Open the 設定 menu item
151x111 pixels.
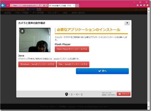click(x=65, y=13)
